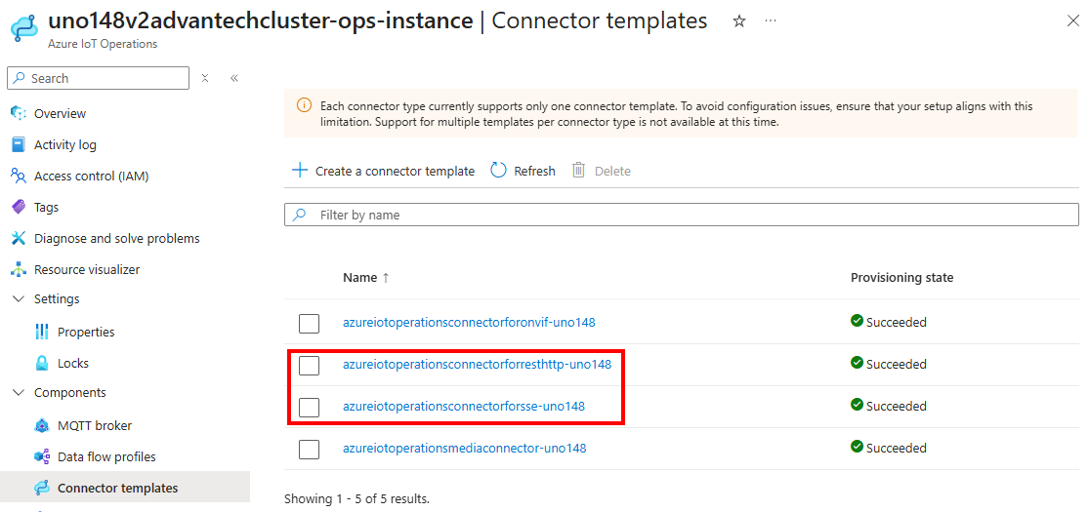Select checkbox for onvif-uno148 connector
Viewport: 1089px width, 512px height.
point(310,323)
